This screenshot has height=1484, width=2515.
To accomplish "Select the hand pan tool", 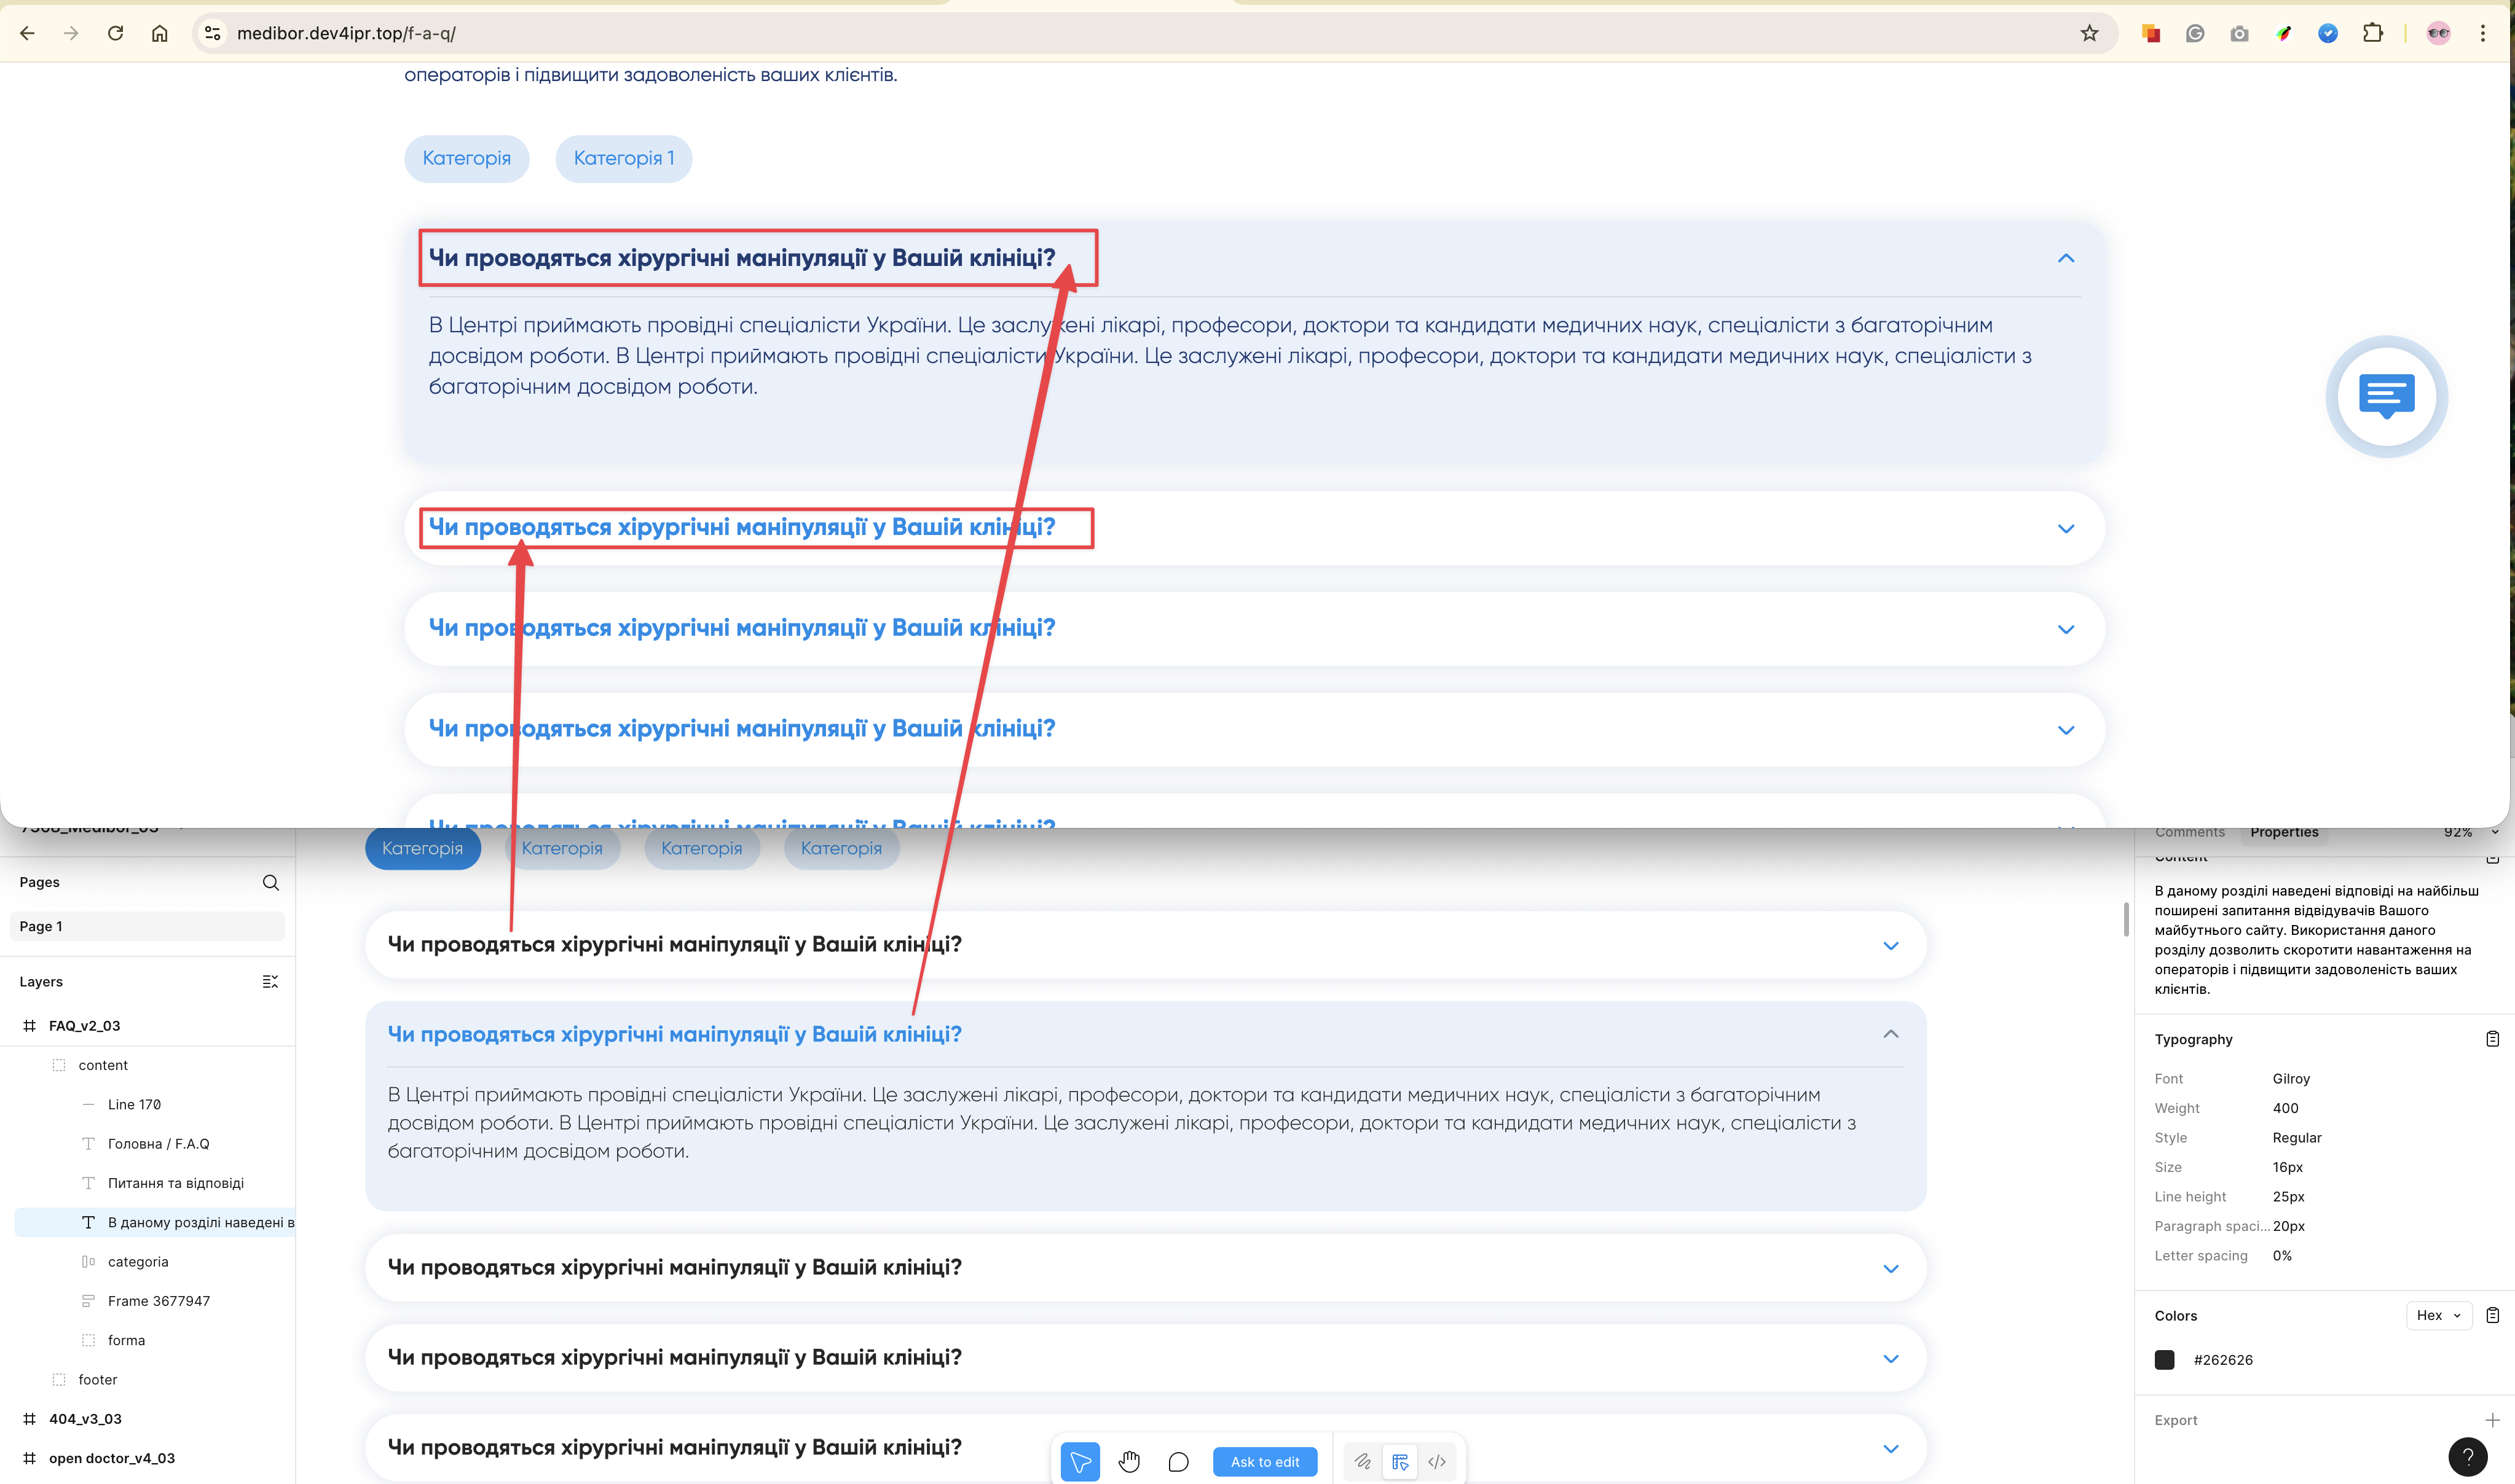I will pos(1130,1461).
